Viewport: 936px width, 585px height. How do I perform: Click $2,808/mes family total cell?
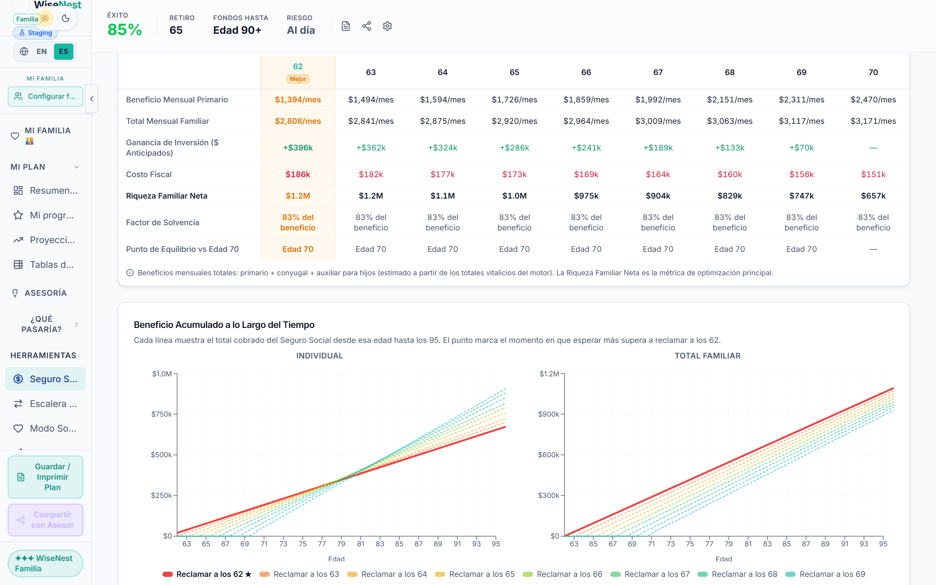[x=298, y=121]
